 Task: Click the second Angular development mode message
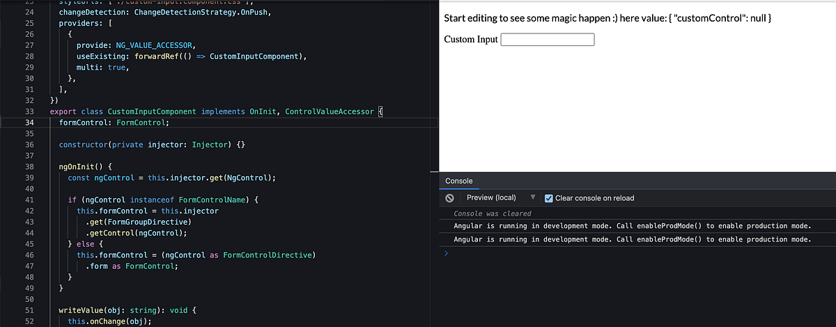(633, 239)
